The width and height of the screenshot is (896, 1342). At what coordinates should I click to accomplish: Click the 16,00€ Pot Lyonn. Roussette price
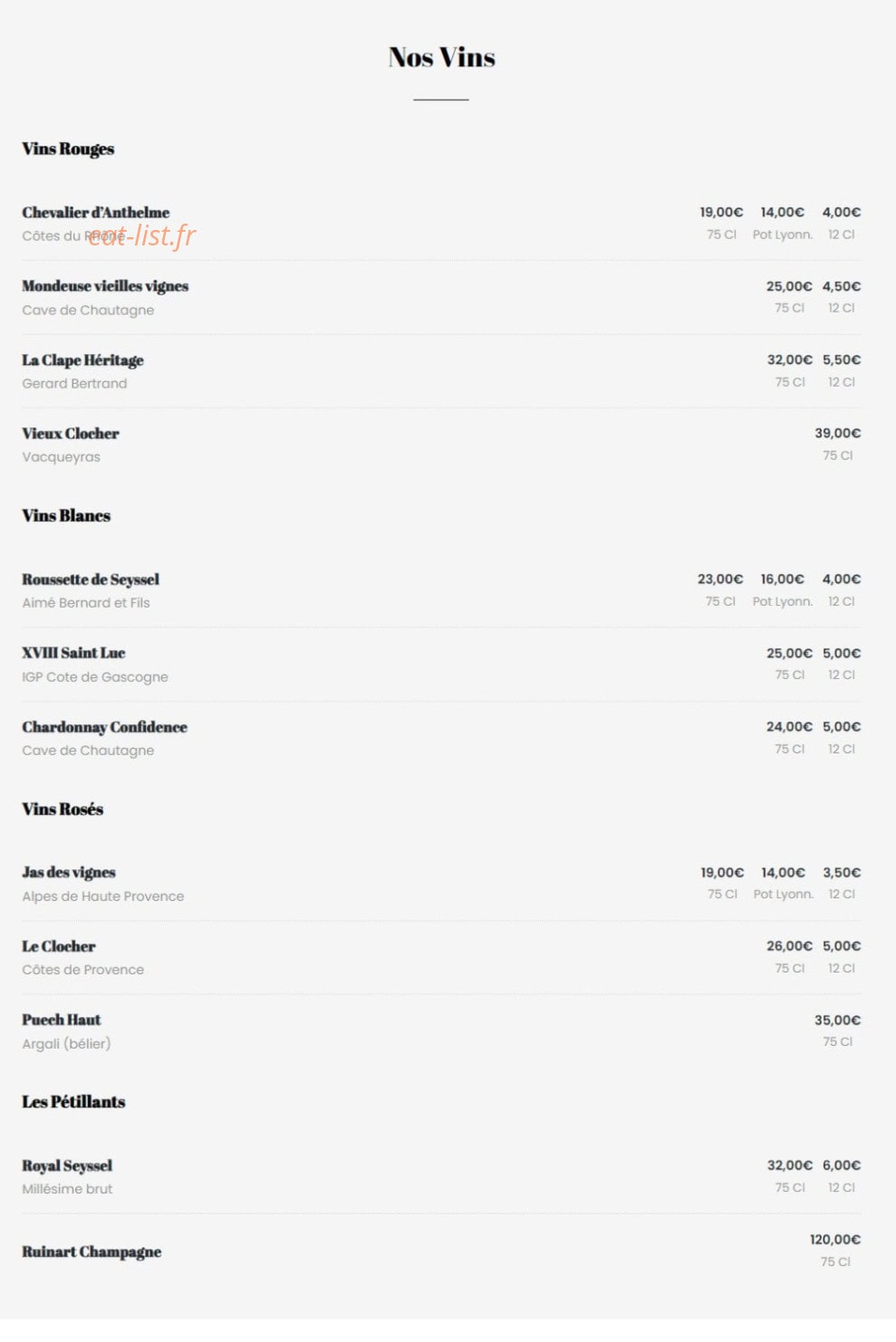tap(782, 579)
